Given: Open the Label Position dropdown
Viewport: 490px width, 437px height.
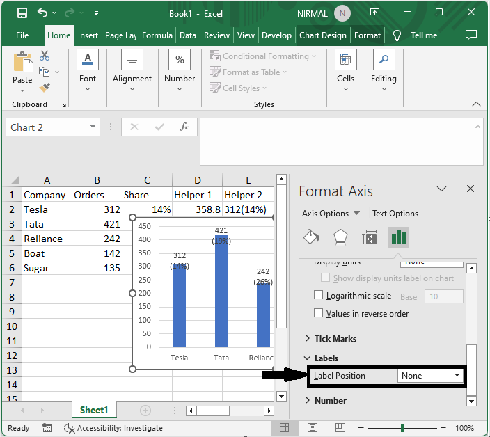Looking at the screenshot, I should [x=430, y=376].
